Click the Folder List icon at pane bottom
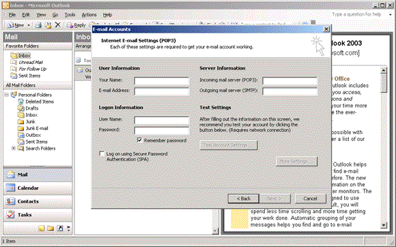 (51, 229)
